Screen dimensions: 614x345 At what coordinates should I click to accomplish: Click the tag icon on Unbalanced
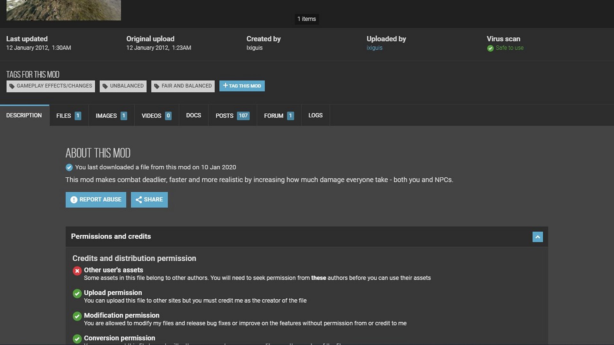point(105,86)
